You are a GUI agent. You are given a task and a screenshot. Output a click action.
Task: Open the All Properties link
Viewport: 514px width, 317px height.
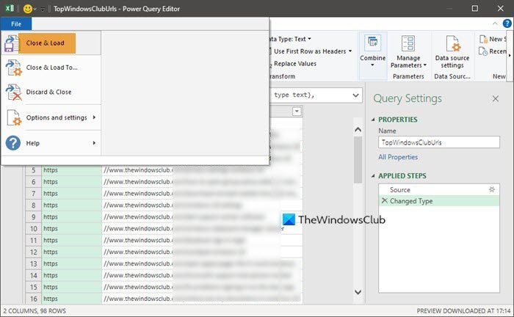pyautogui.click(x=398, y=157)
